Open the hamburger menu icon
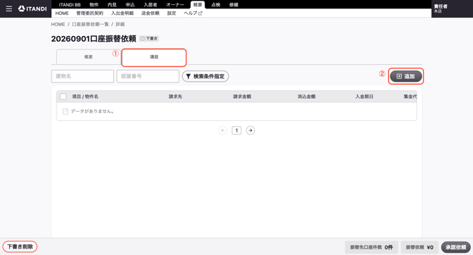 click(9, 8)
